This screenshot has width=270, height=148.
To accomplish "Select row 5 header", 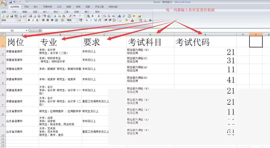I will pyautogui.click(x=3, y=79).
